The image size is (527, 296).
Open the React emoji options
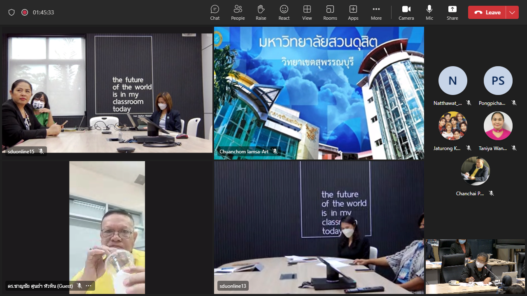[284, 12]
